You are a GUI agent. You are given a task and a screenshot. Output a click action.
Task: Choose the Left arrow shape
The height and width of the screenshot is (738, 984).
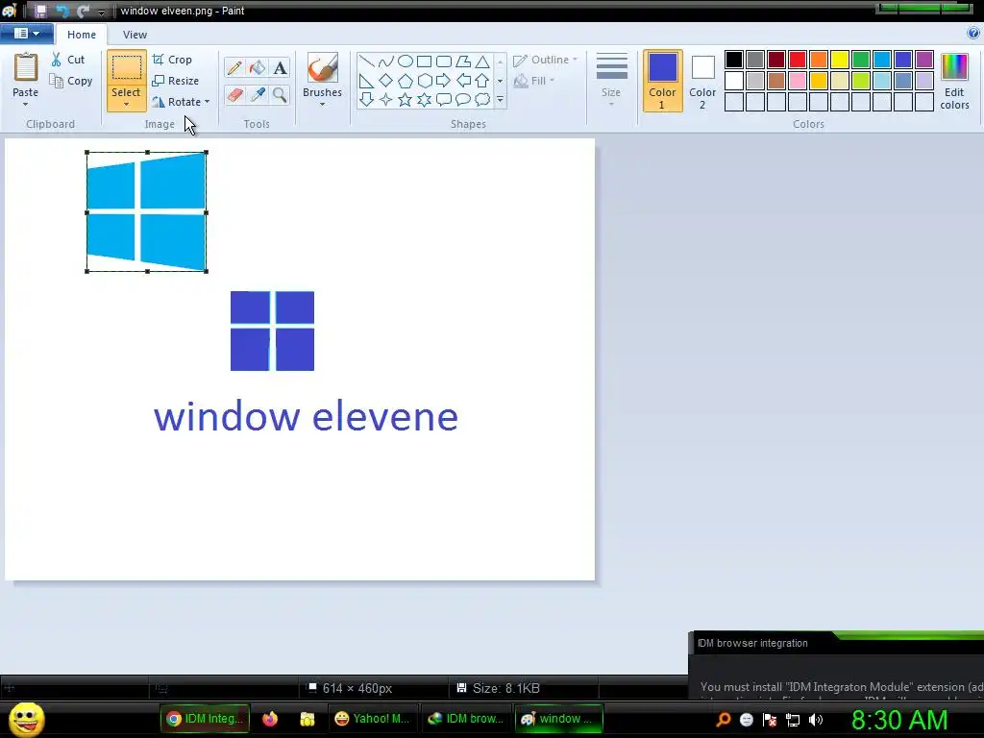[463, 81]
